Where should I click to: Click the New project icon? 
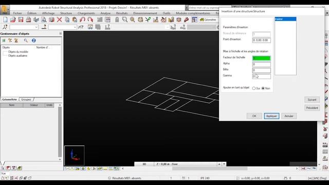(x=5, y=20)
